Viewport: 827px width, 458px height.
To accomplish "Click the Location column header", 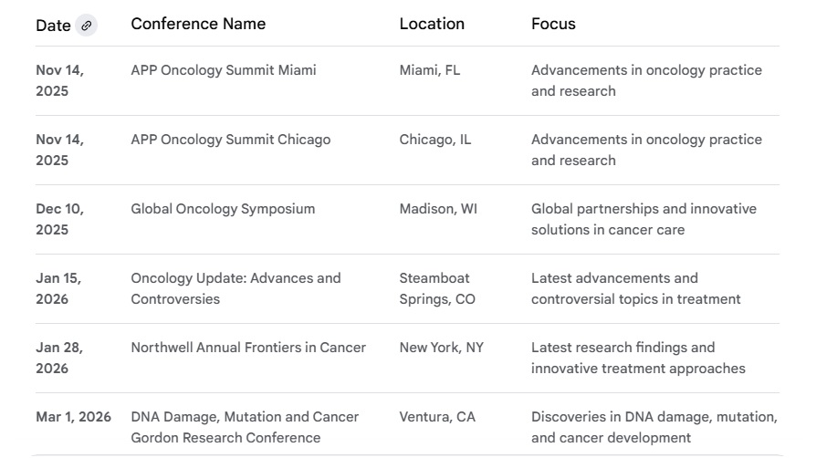I will (x=432, y=24).
